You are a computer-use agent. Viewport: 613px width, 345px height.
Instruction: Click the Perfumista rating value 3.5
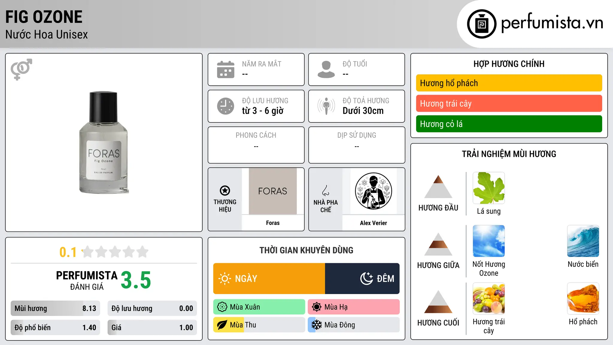(x=136, y=280)
